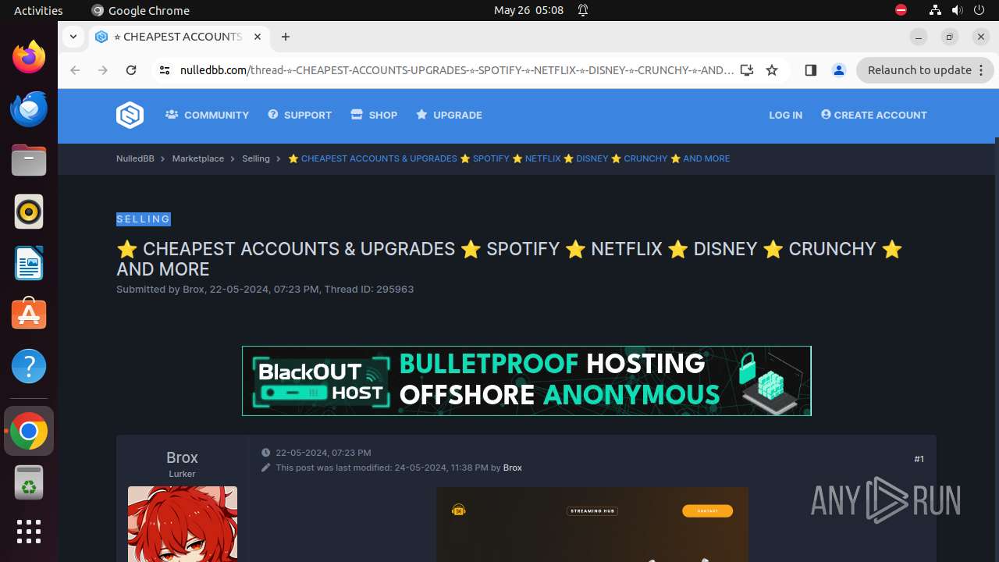The width and height of the screenshot is (999, 562).
Task: Click the BlackOUT Host hosting banner
Action: click(527, 381)
